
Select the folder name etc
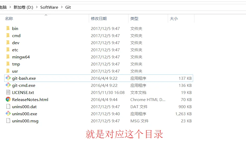(x=15, y=50)
